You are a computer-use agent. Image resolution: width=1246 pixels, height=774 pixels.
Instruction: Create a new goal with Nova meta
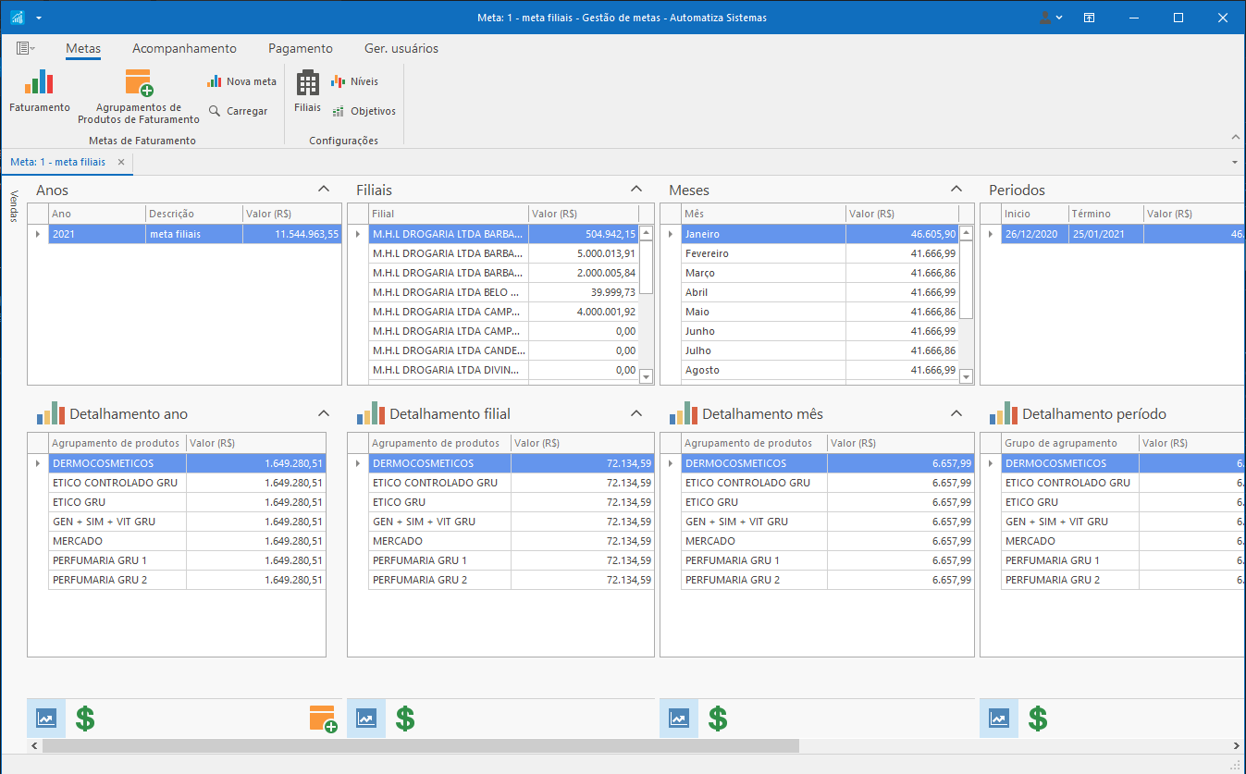click(x=241, y=81)
